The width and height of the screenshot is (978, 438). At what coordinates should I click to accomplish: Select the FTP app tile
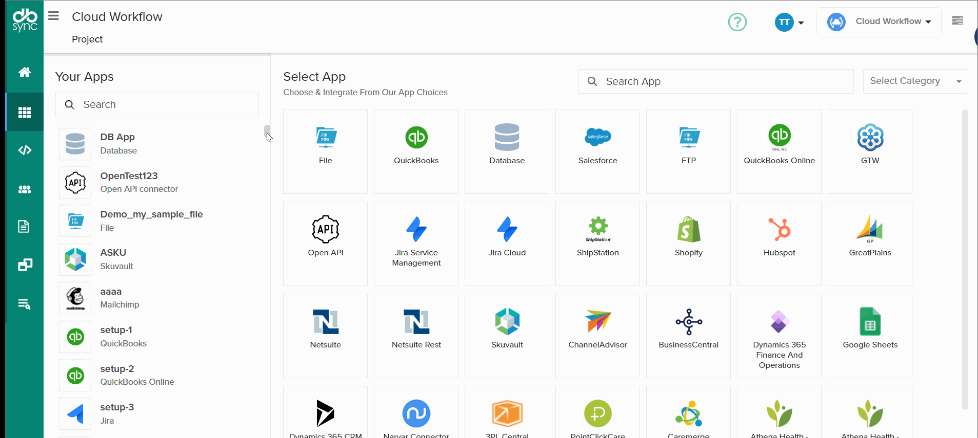688,151
